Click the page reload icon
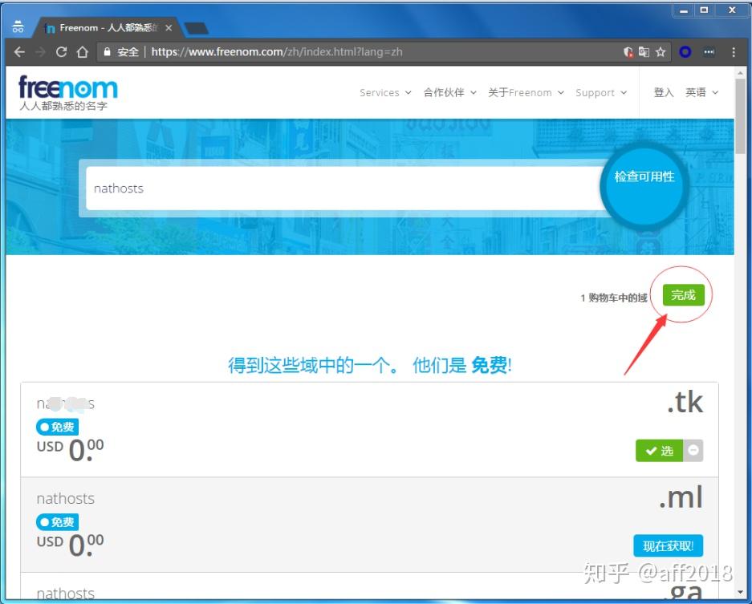The height and width of the screenshot is (604, 752). (62, 51)
